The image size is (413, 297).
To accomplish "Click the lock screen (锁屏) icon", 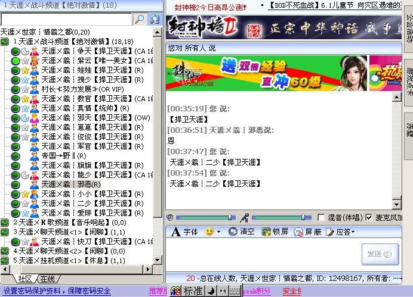I will 266,232.
